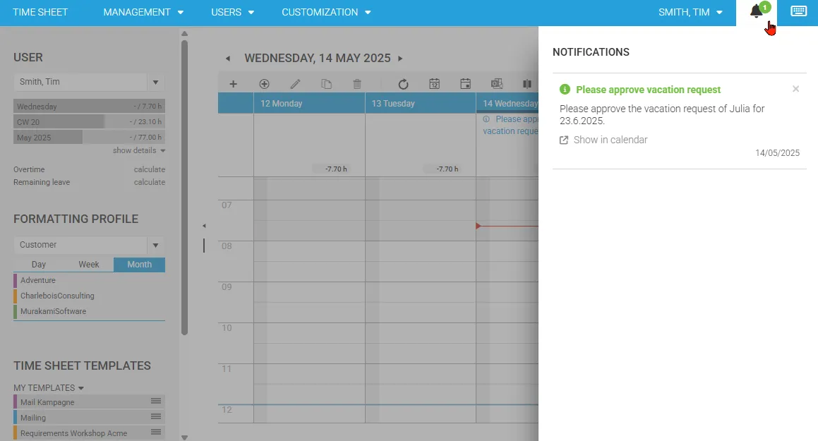Open the notifications bell icon
Viewport: 818px width, 441px height.
[755, 12]
